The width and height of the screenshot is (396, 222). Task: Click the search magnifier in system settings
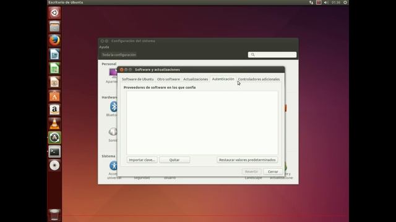point(253,55)
